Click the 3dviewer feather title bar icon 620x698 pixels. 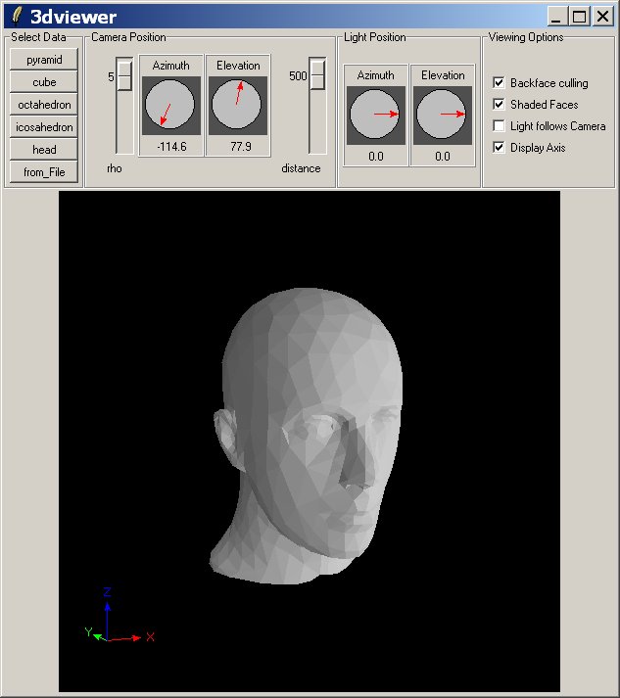[x=17, y=16]
